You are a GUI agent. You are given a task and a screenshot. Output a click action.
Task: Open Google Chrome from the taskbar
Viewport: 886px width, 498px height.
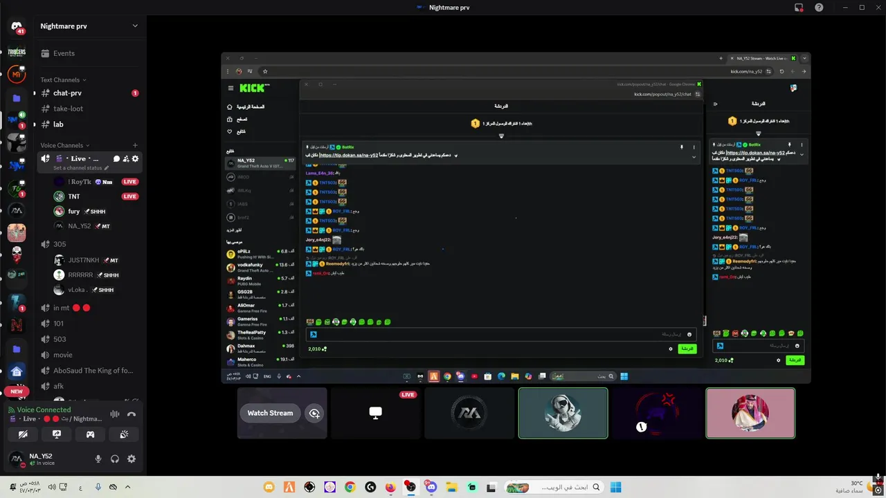[x=350, y=487]
